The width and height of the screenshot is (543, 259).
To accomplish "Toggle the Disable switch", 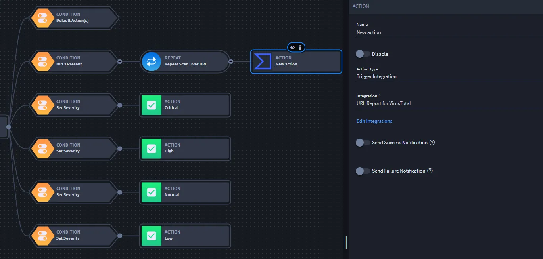I will pos(363,54).
